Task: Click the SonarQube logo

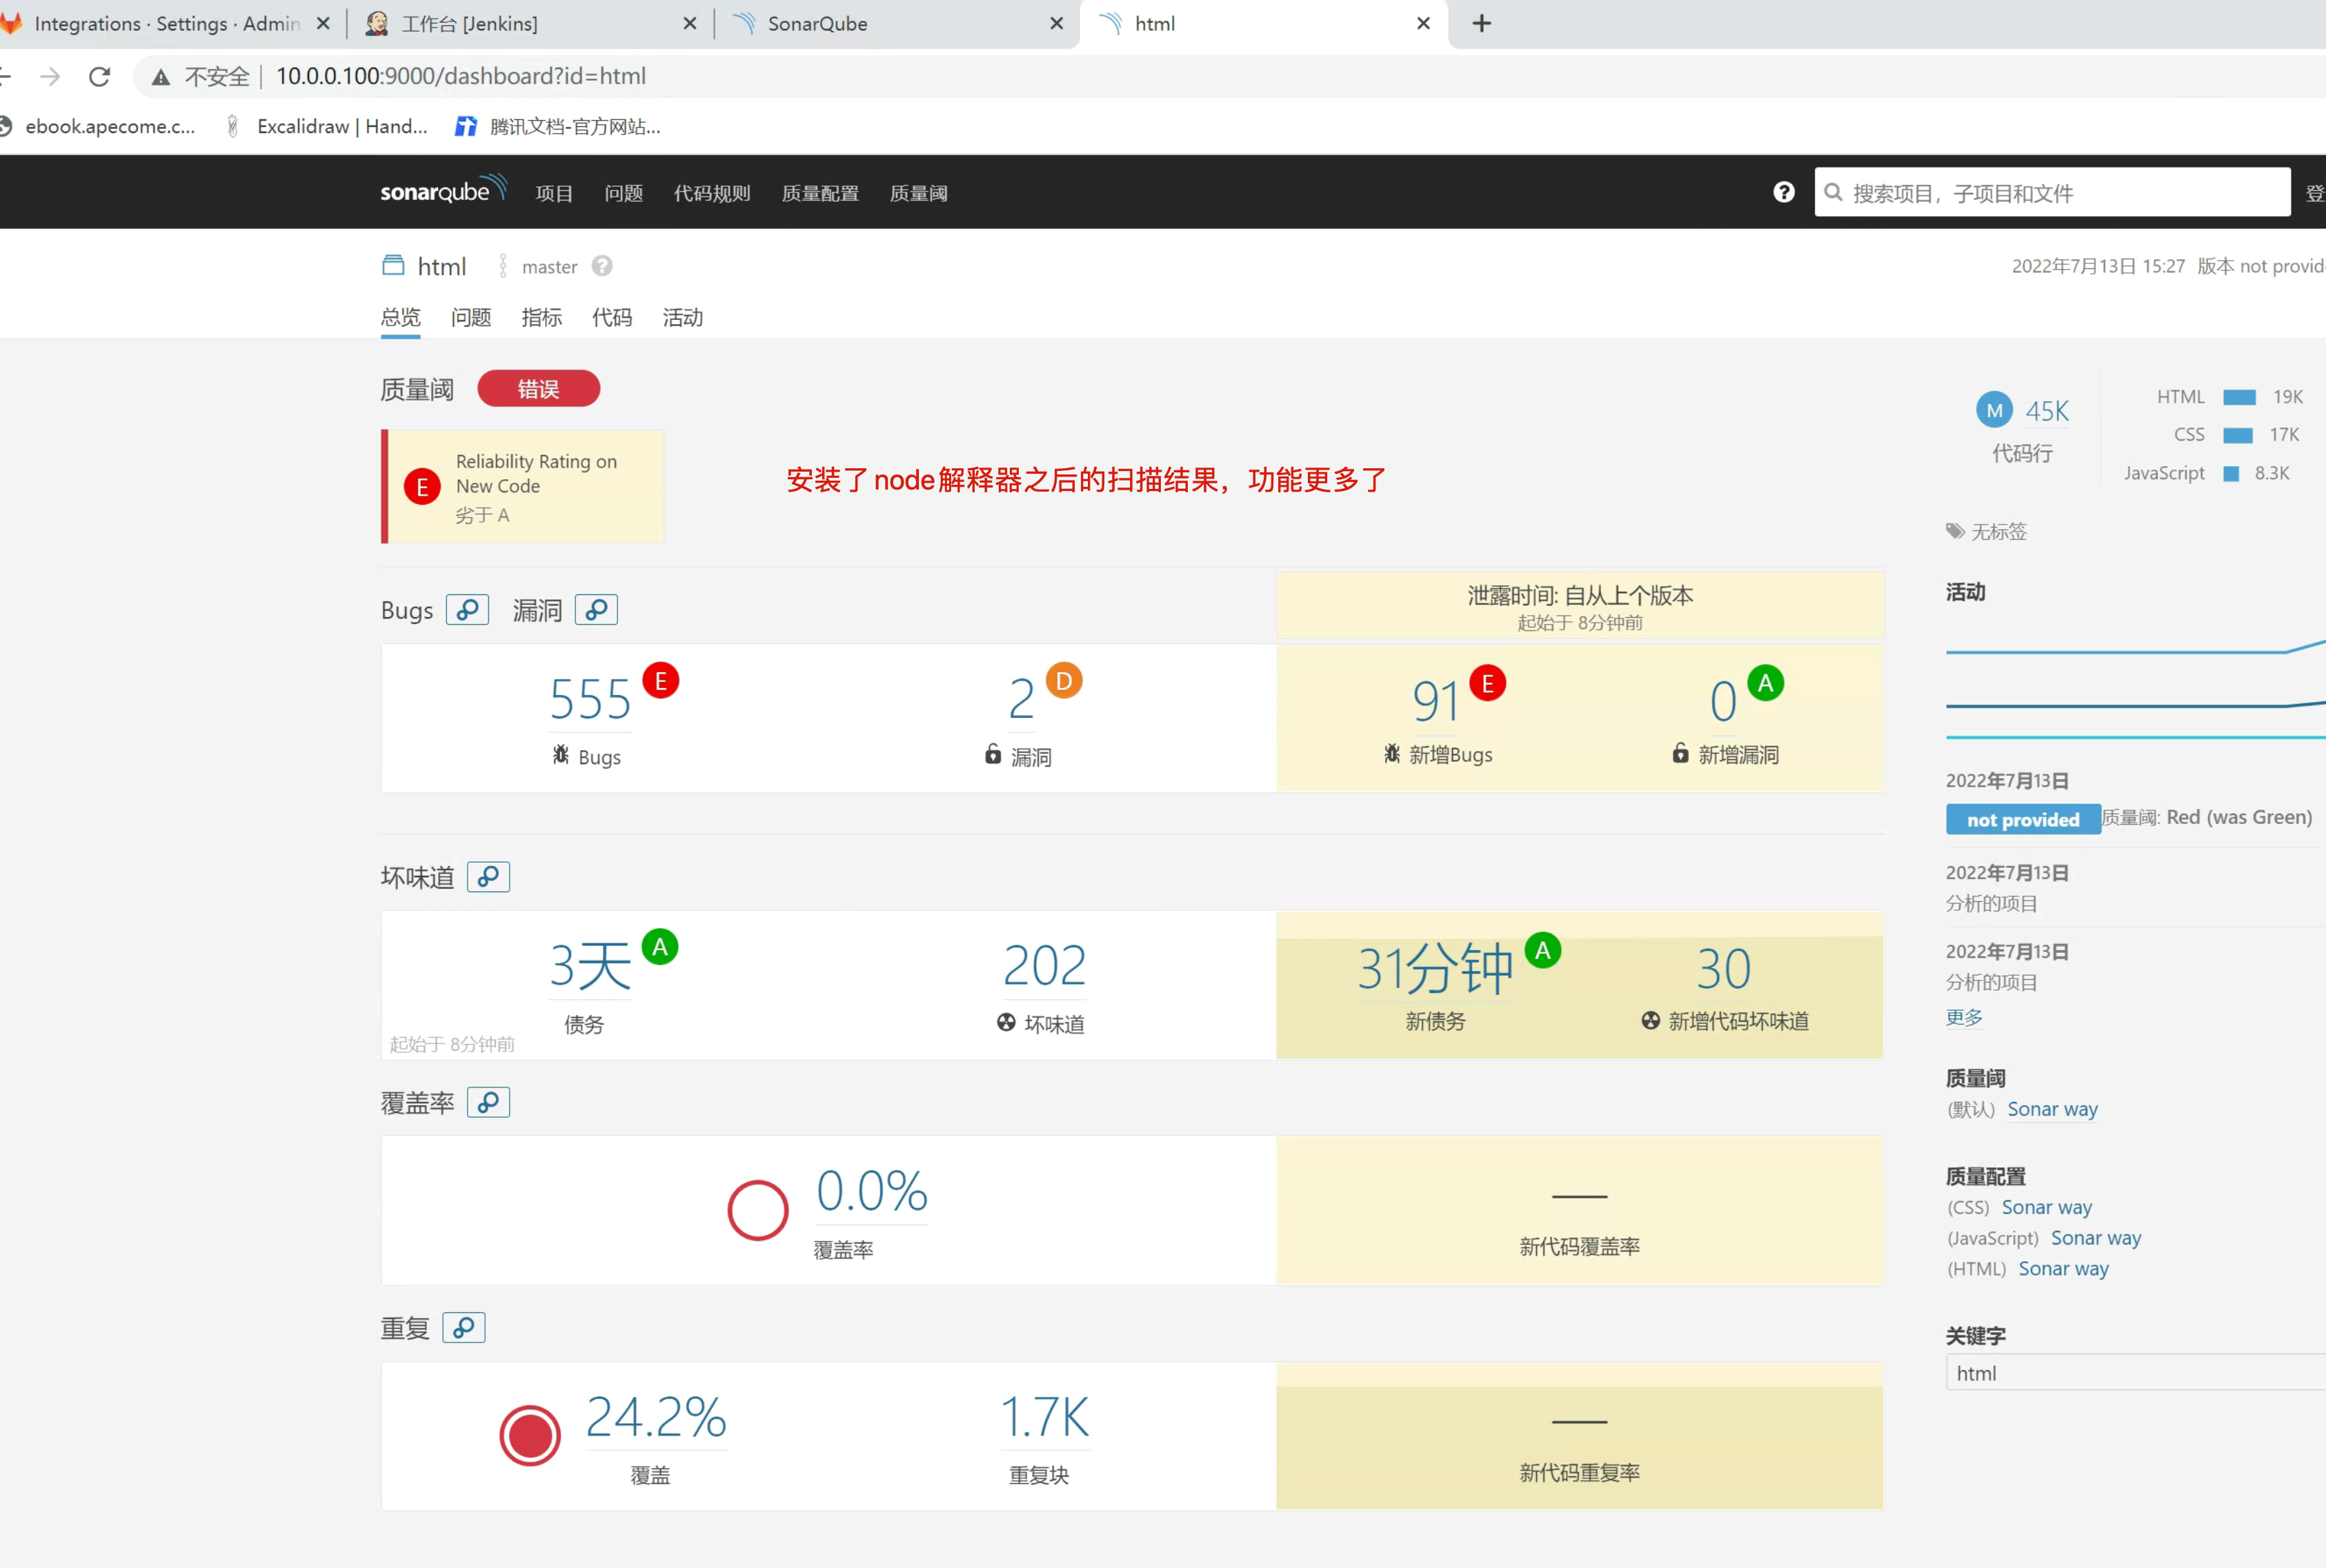Action: (x=443, y=190)
